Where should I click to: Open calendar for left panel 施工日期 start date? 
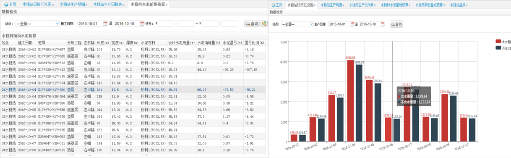point(105,24)
